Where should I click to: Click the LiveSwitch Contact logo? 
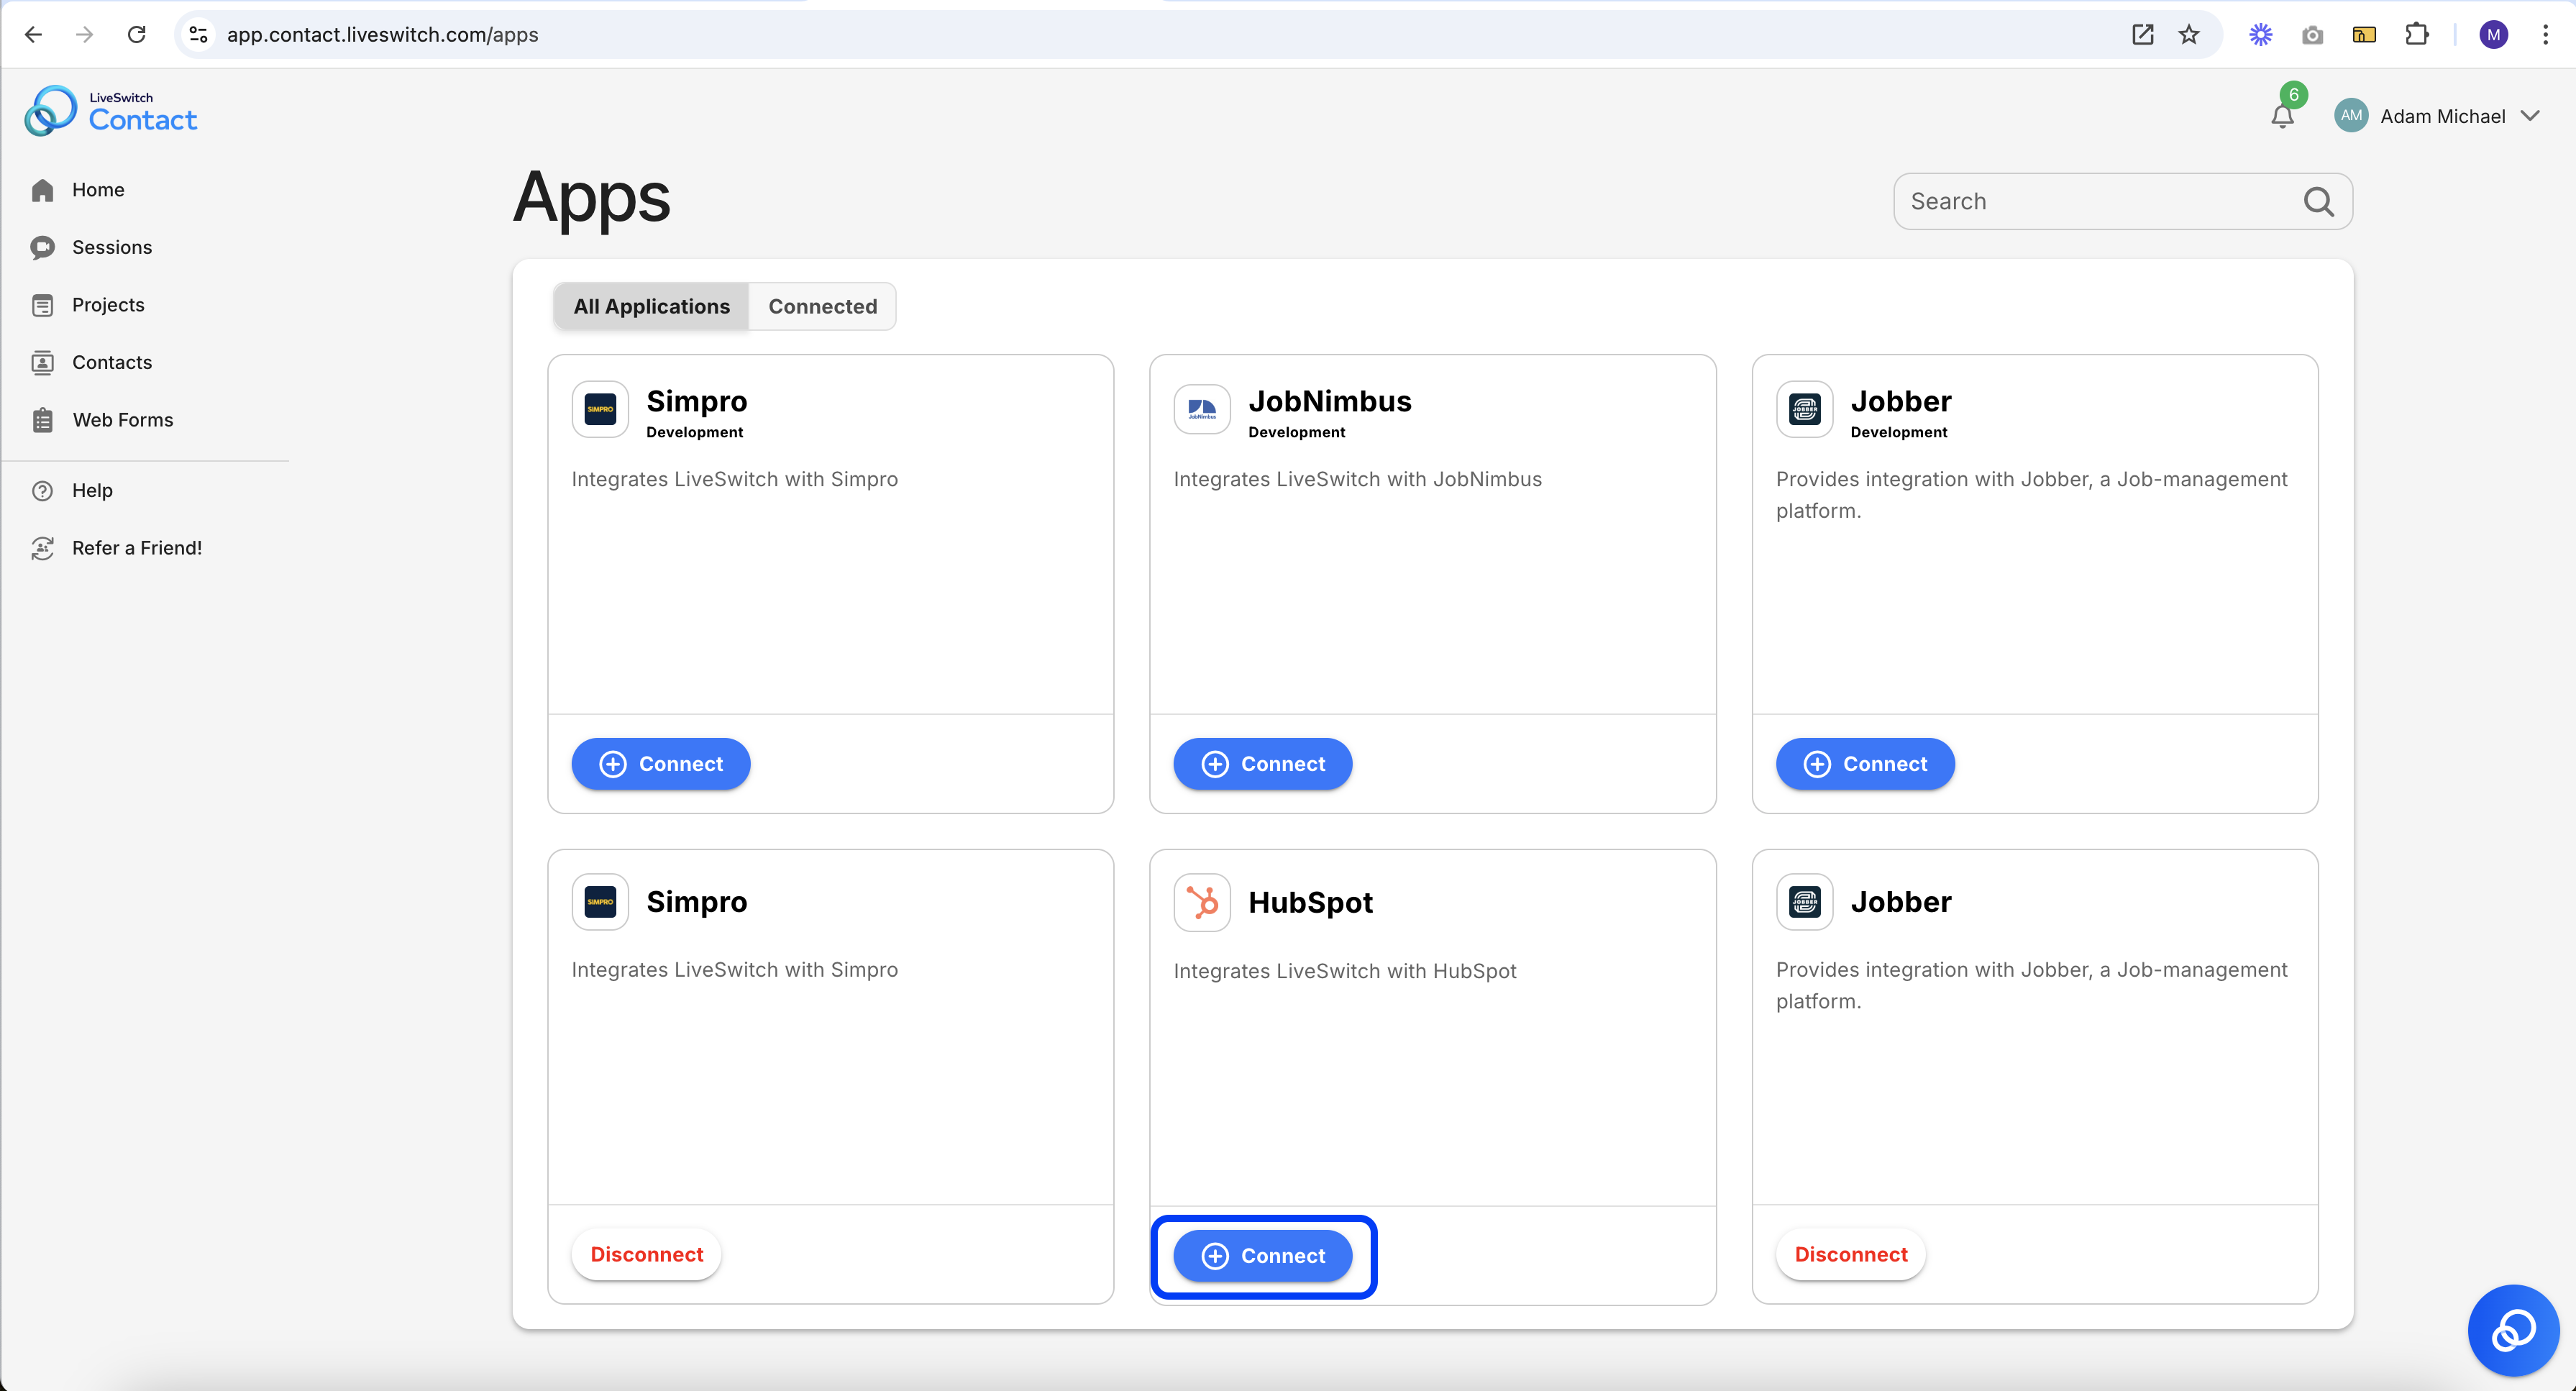pos(111,111)
